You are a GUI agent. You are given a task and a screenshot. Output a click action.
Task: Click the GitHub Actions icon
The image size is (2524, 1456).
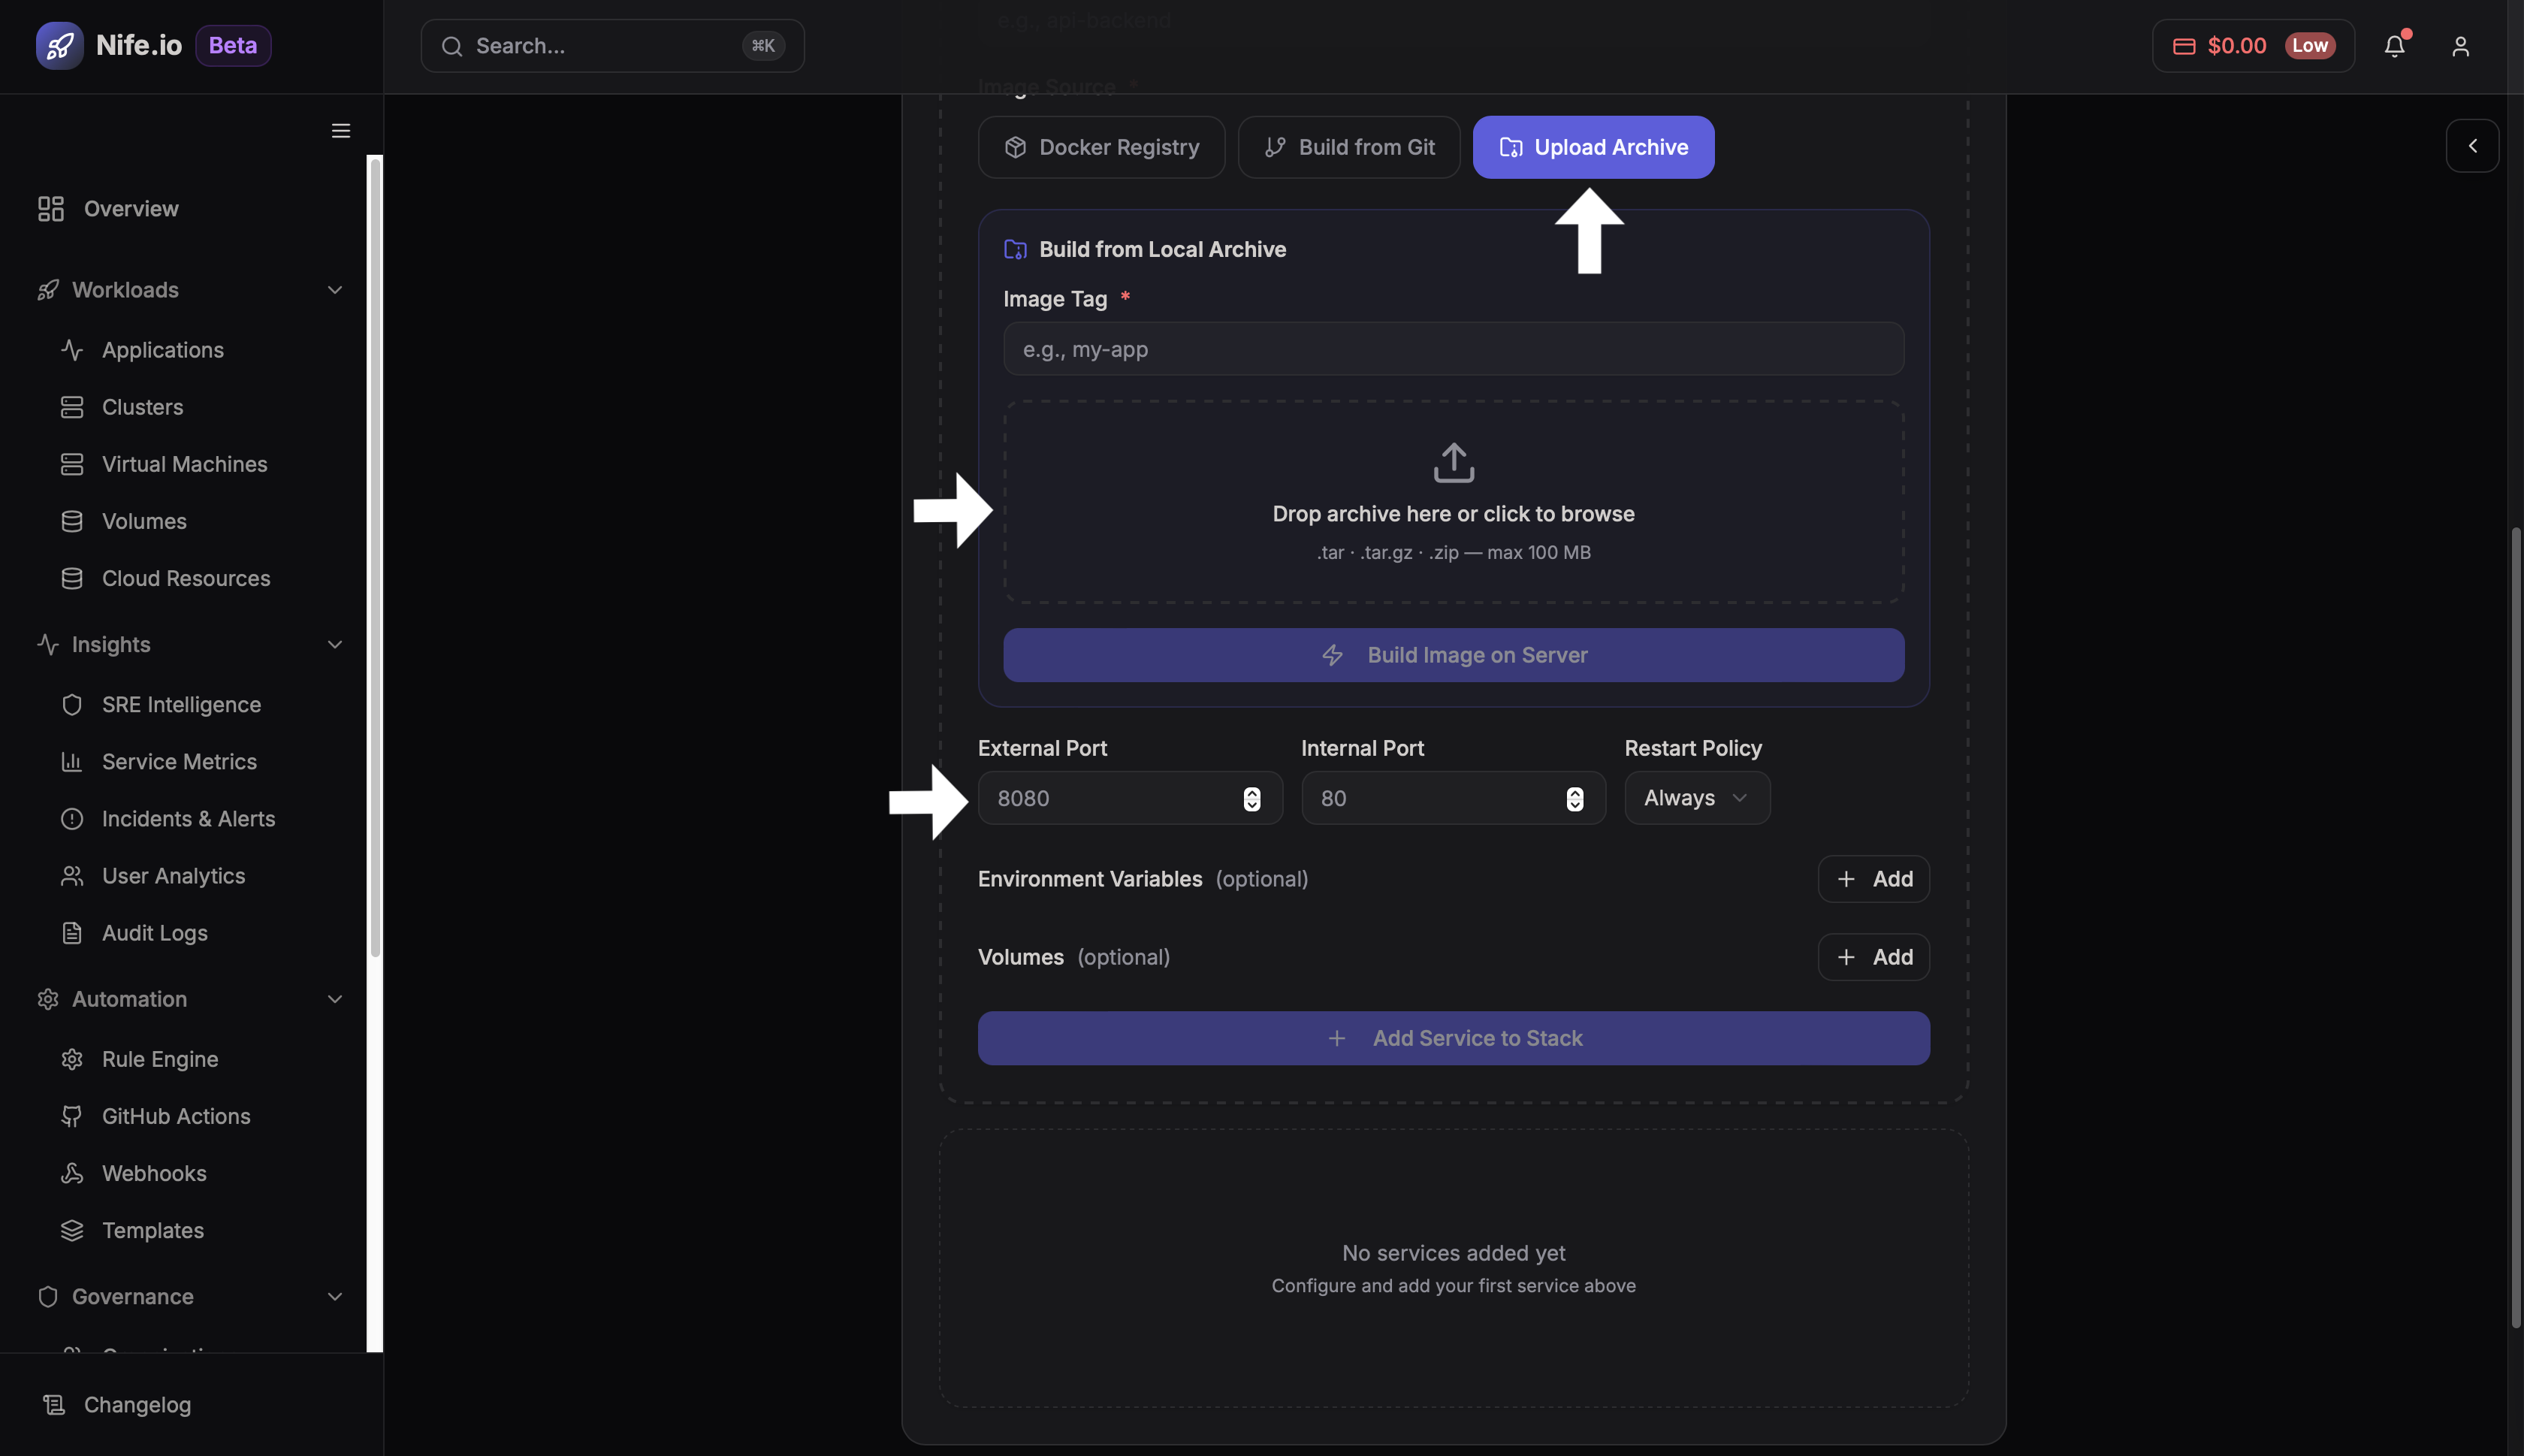click(x=72, y=1116)
